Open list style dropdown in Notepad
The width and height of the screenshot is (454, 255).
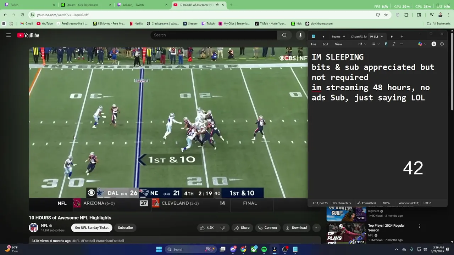click(x=375, y=44)
